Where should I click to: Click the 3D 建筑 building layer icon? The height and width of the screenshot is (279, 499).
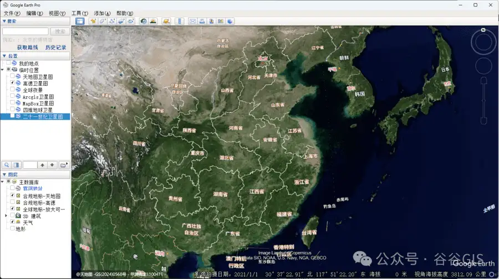pos(18,216)
